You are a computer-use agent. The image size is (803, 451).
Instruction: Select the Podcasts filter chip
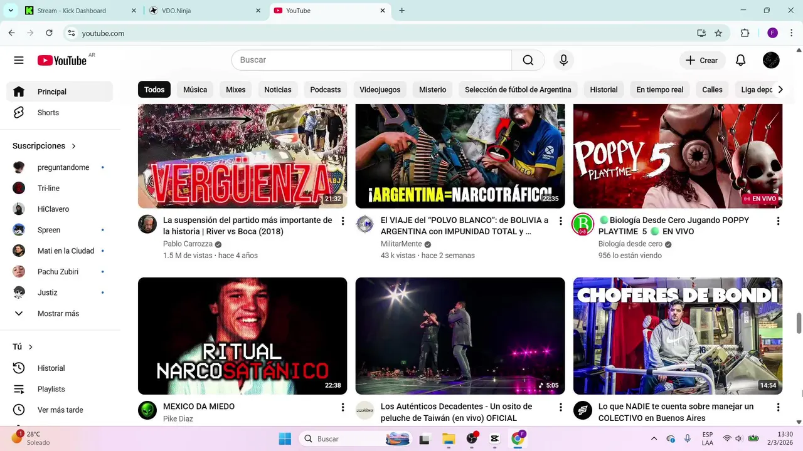326,90
